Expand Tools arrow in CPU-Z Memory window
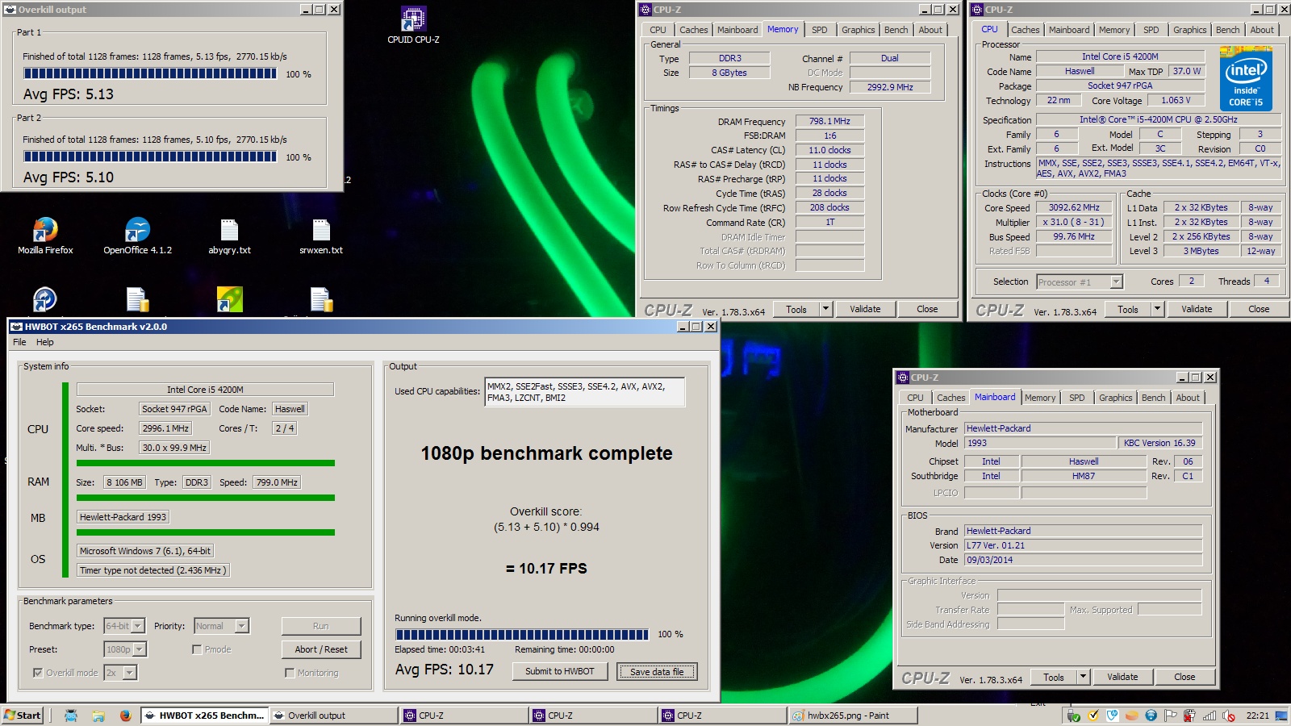This screenshot has width=1291, height=726. click(825, 309)
